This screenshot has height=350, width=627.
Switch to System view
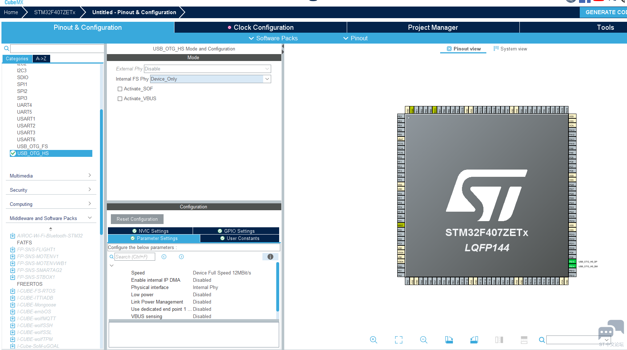click(x=510, y=49)
